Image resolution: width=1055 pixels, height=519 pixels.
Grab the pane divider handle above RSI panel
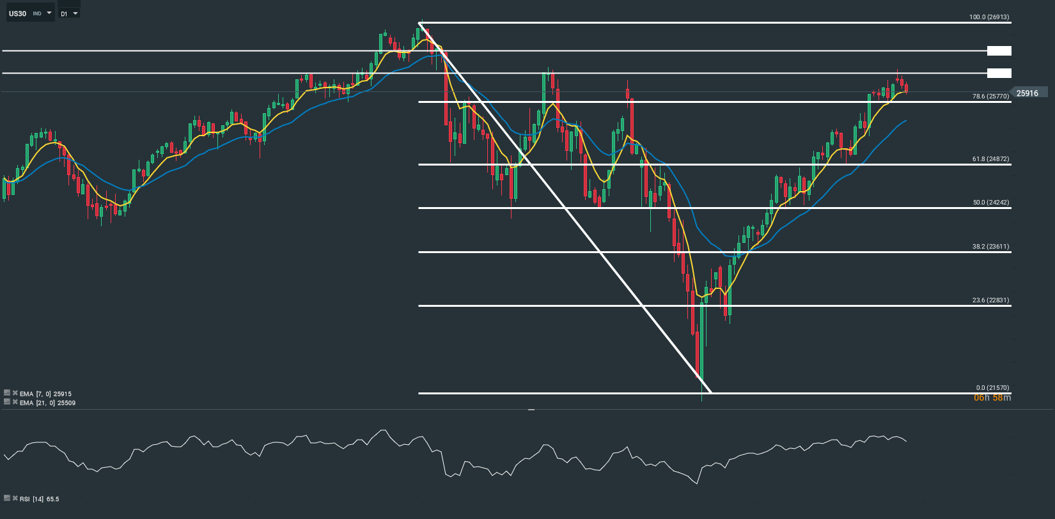[x=531, y=409]
